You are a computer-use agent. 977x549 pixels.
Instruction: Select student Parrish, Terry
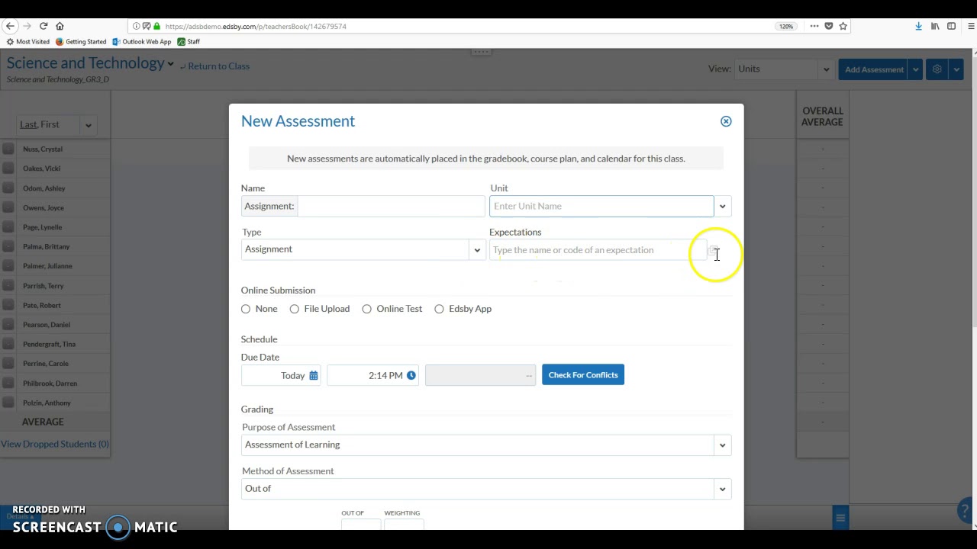coord(44,286)
